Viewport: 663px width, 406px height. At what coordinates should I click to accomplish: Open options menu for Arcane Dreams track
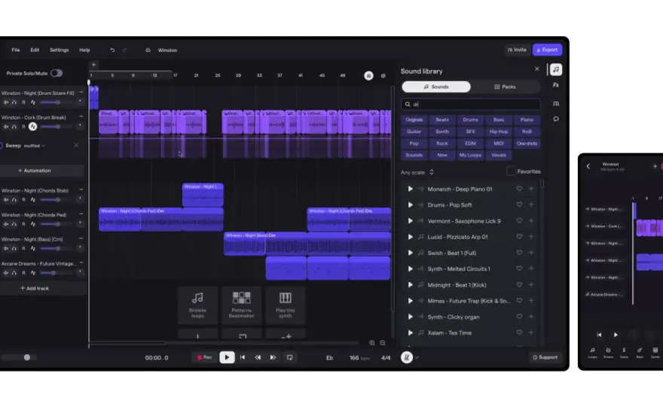[x=81, y=263]
